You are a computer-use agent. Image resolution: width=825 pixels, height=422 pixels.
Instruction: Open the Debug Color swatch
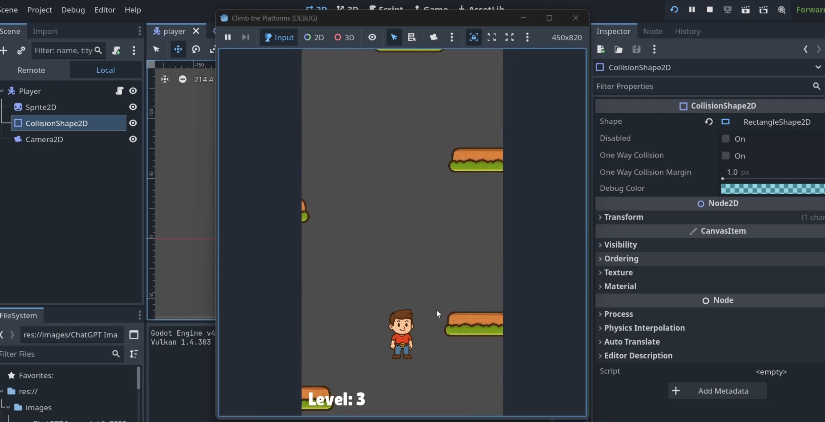pyautogui.click(x=772, y=188)
